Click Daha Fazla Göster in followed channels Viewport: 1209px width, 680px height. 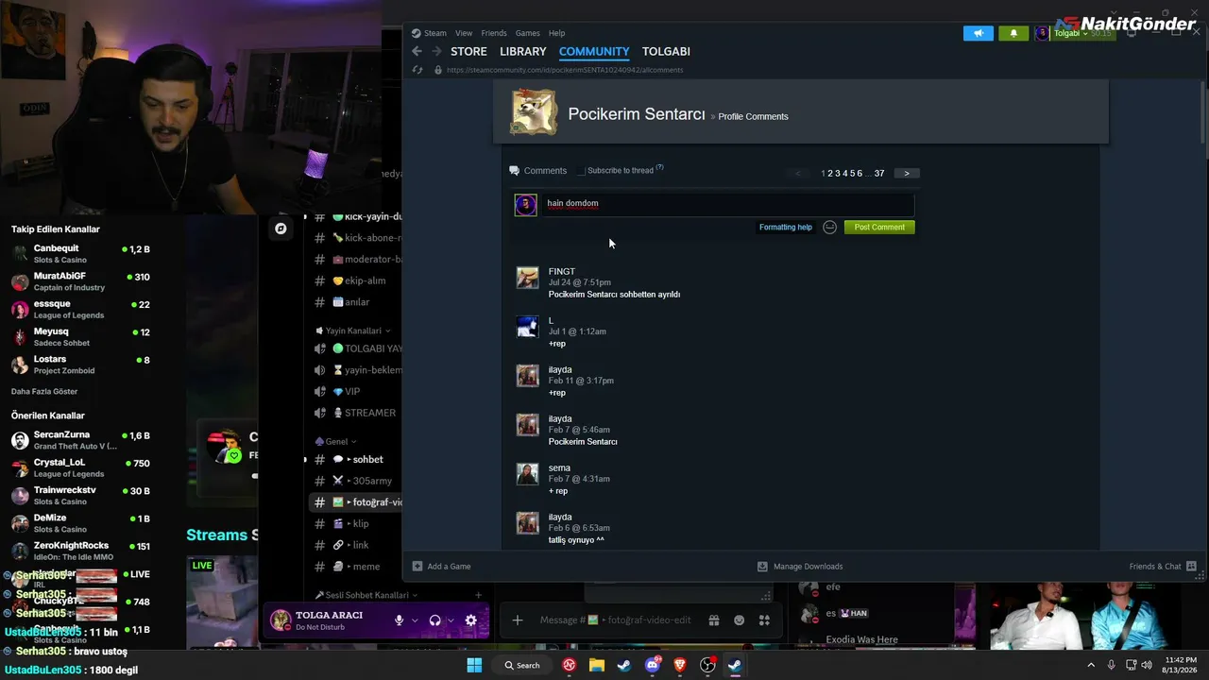(x=44, y=392)
